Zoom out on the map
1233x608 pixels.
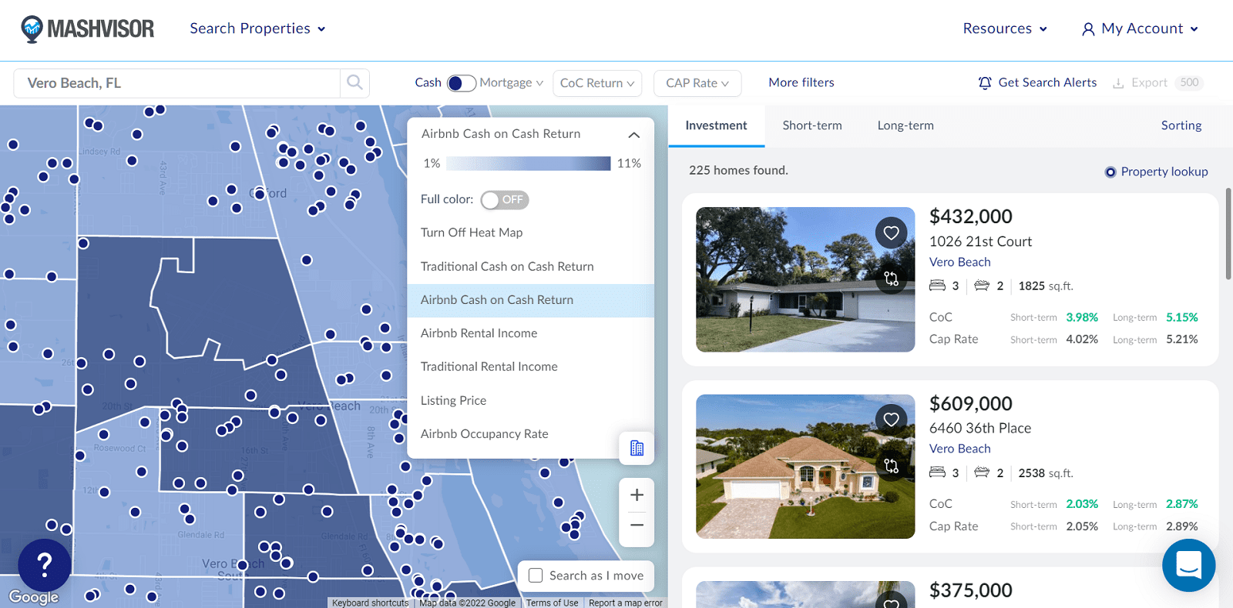coord(637,526)
